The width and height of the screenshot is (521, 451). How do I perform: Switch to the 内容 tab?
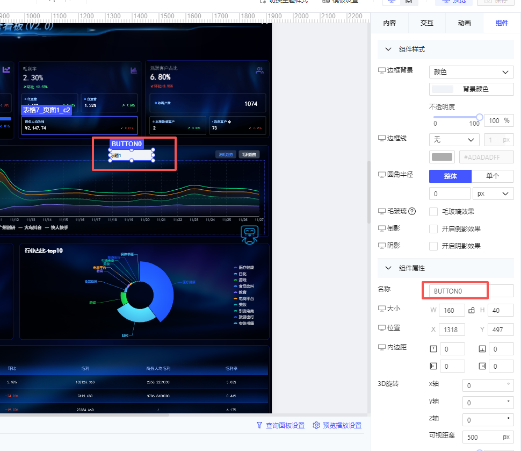tap(389, 23)
